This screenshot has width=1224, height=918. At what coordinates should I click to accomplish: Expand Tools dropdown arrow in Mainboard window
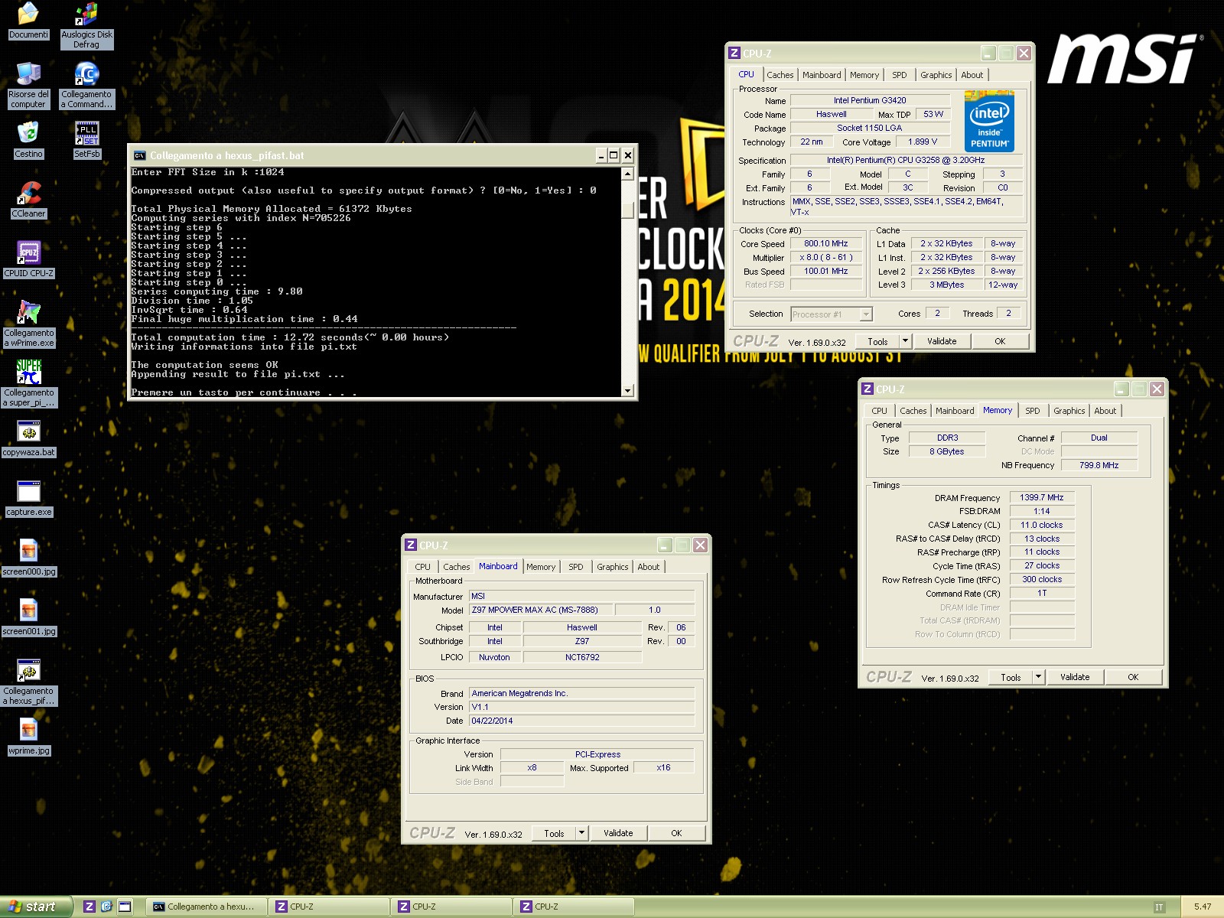click(581, 833)
